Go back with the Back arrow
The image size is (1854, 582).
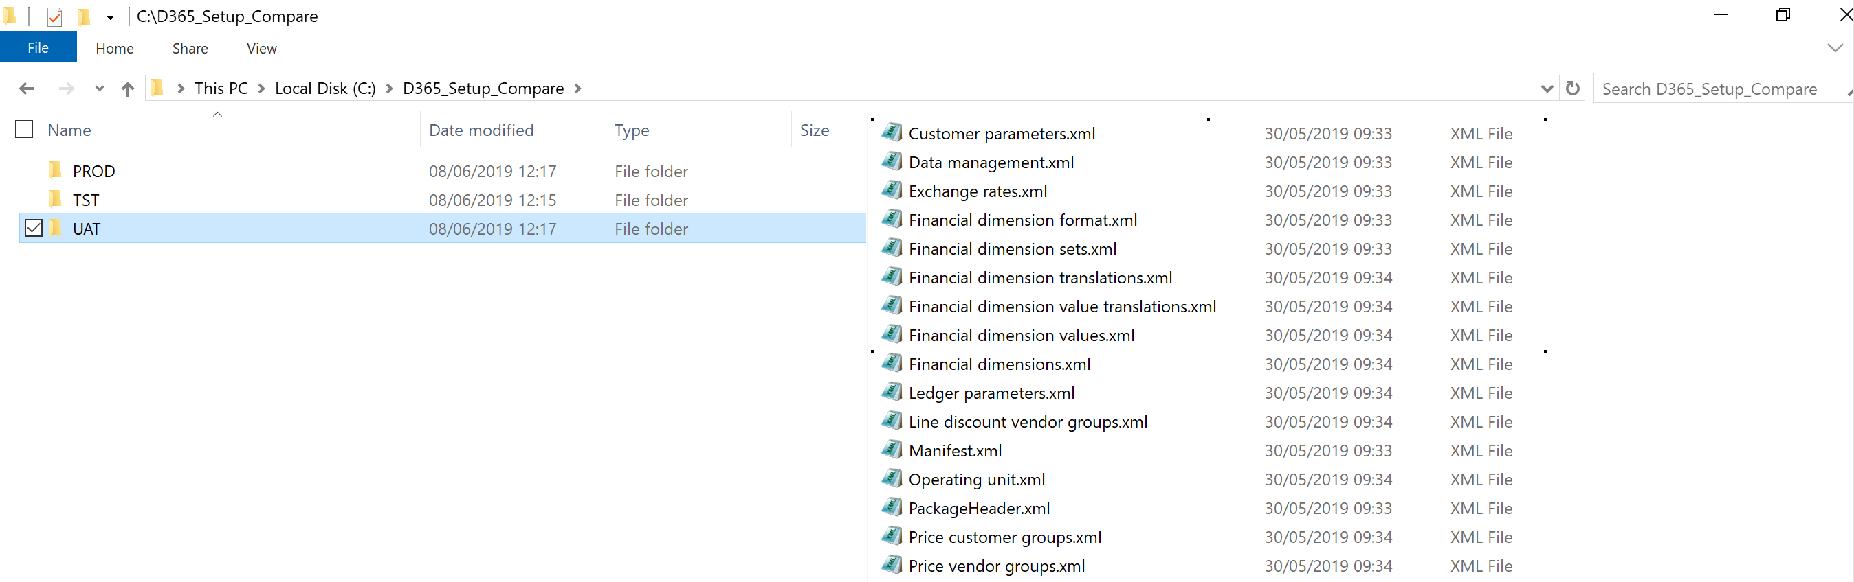pyautogui.click(x=27, y=89)
